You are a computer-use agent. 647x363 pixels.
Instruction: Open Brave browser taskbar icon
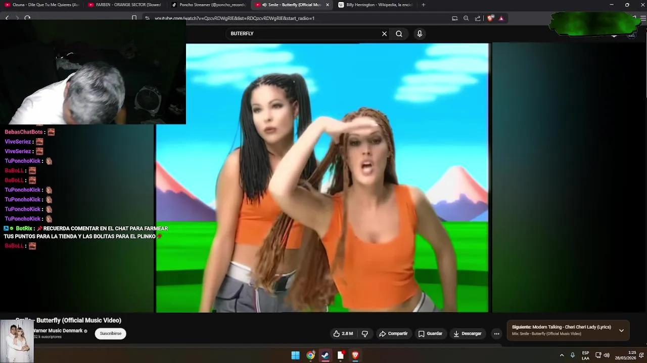pos(355,355)
